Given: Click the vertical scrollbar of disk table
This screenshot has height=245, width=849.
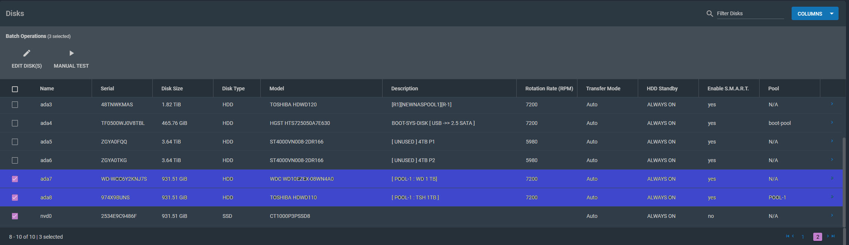Looking at the screenshot, I should coord(844,182).
